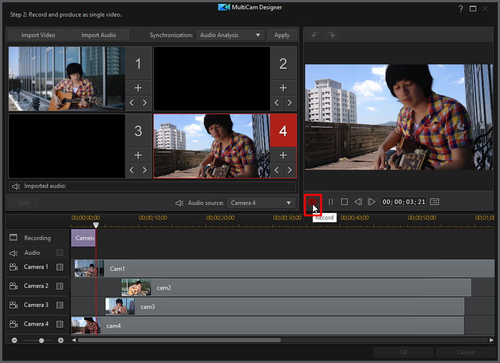Click speaker icon next to Audio source

pyautogui.click(x=180, y=203)
